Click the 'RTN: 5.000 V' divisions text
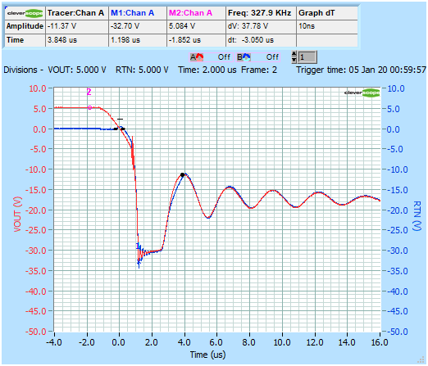 [142, 70]
